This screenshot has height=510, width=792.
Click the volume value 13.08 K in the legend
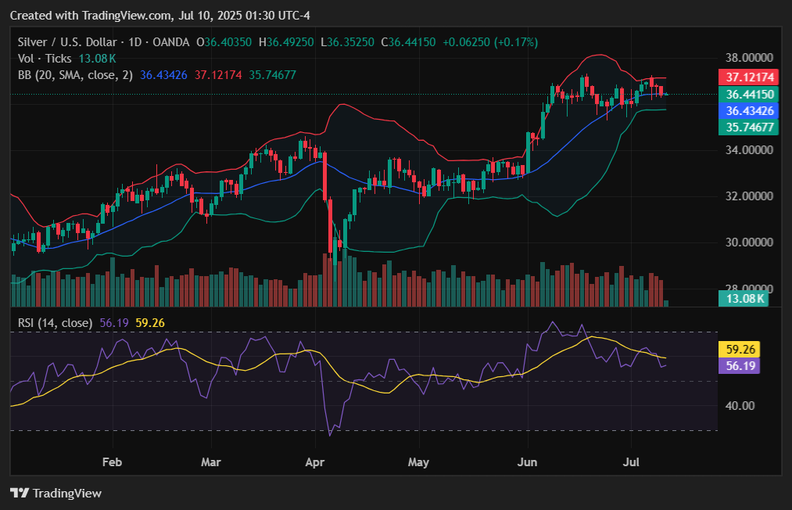tap(98, 59)
